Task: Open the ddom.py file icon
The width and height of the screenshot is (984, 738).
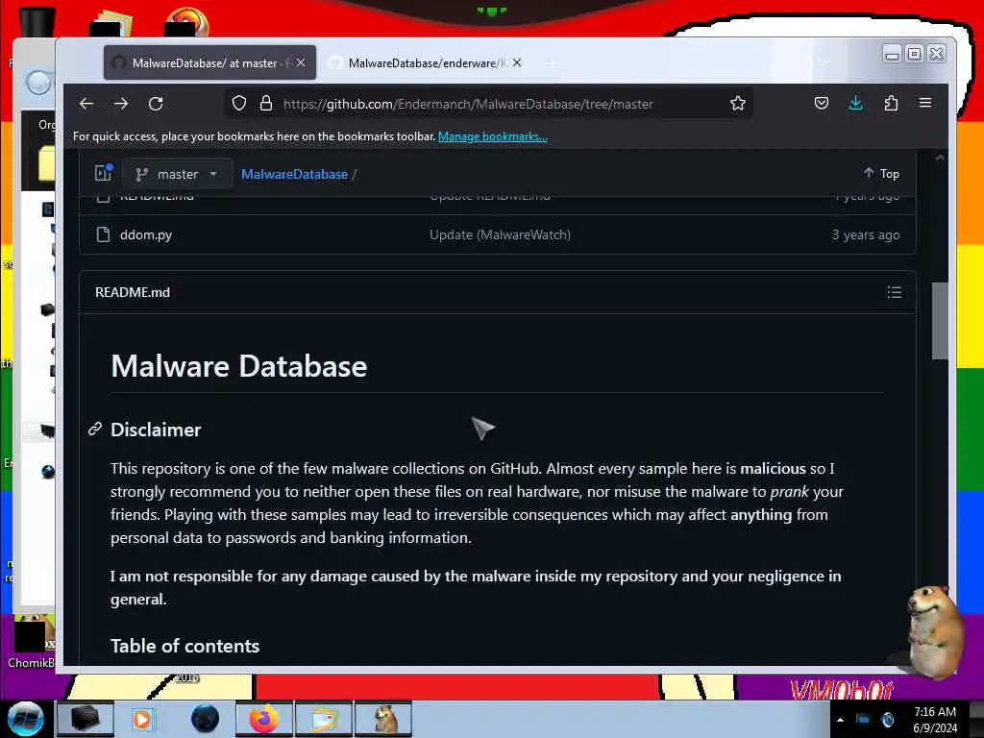Action: (x=103, y=234)
